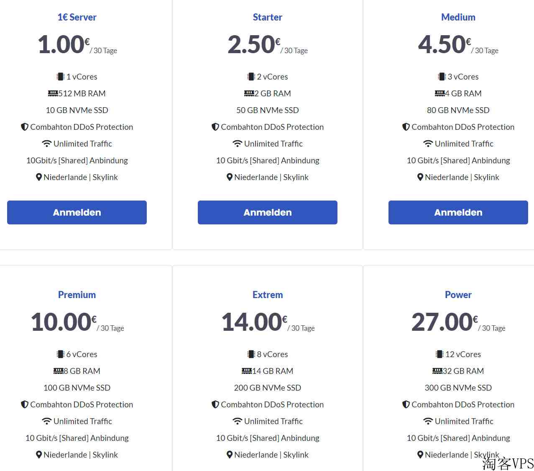Click the Anmelden button for Medium plan

[458, 212]
